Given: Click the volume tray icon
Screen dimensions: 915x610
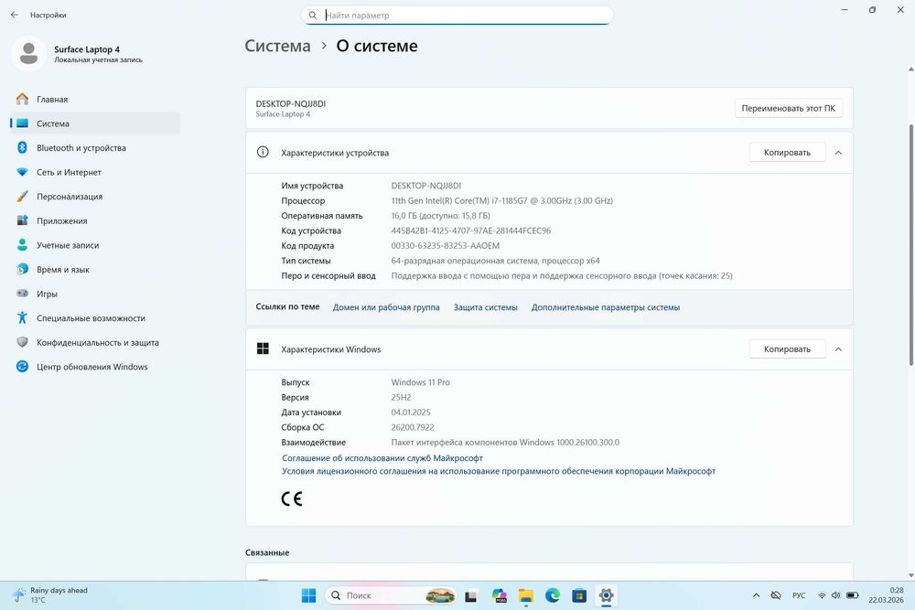Looking at the screenshot, I should (x=835, y=595).
